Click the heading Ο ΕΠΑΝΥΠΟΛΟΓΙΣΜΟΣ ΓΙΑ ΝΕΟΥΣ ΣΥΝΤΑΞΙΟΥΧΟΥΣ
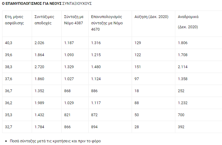The image size is (222, 145). pyautogui.click(x=47, y=4)
